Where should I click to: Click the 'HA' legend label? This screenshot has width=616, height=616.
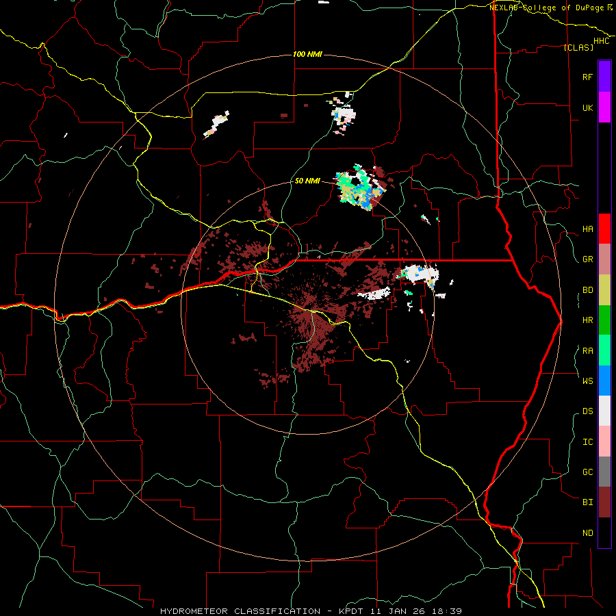[x=587, y=229]
